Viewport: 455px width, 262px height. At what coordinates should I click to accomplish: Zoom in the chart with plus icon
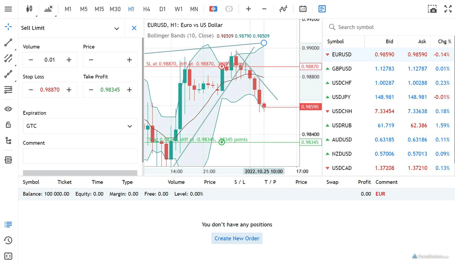248,9
